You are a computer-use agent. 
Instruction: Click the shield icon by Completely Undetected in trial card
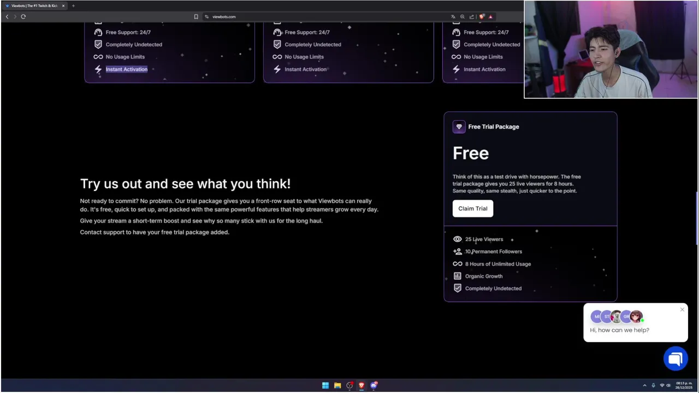(x=458, y=288)
